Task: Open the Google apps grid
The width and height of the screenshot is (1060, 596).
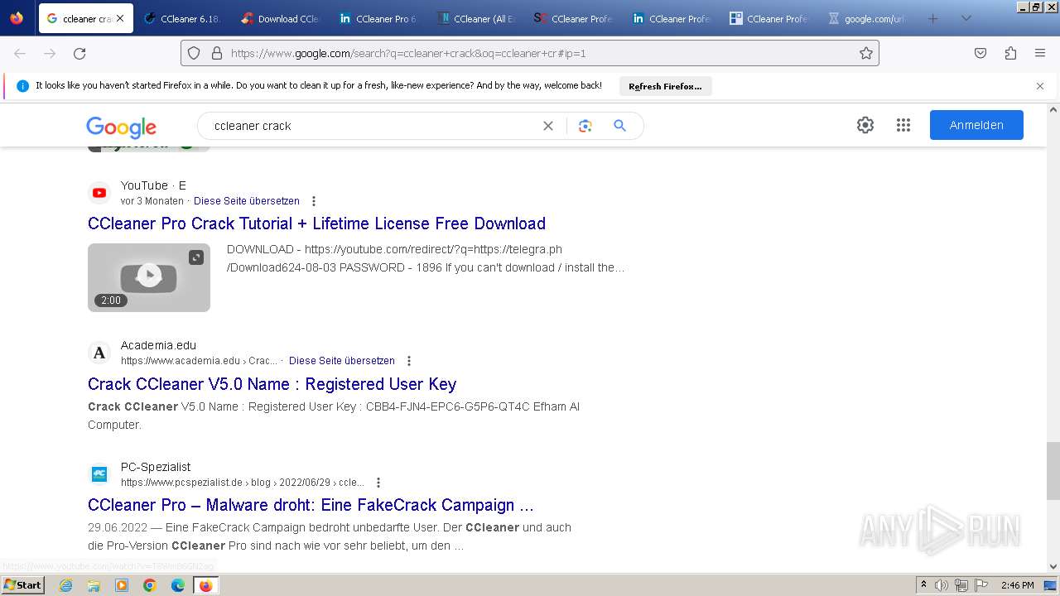Action: pos(903,125)
